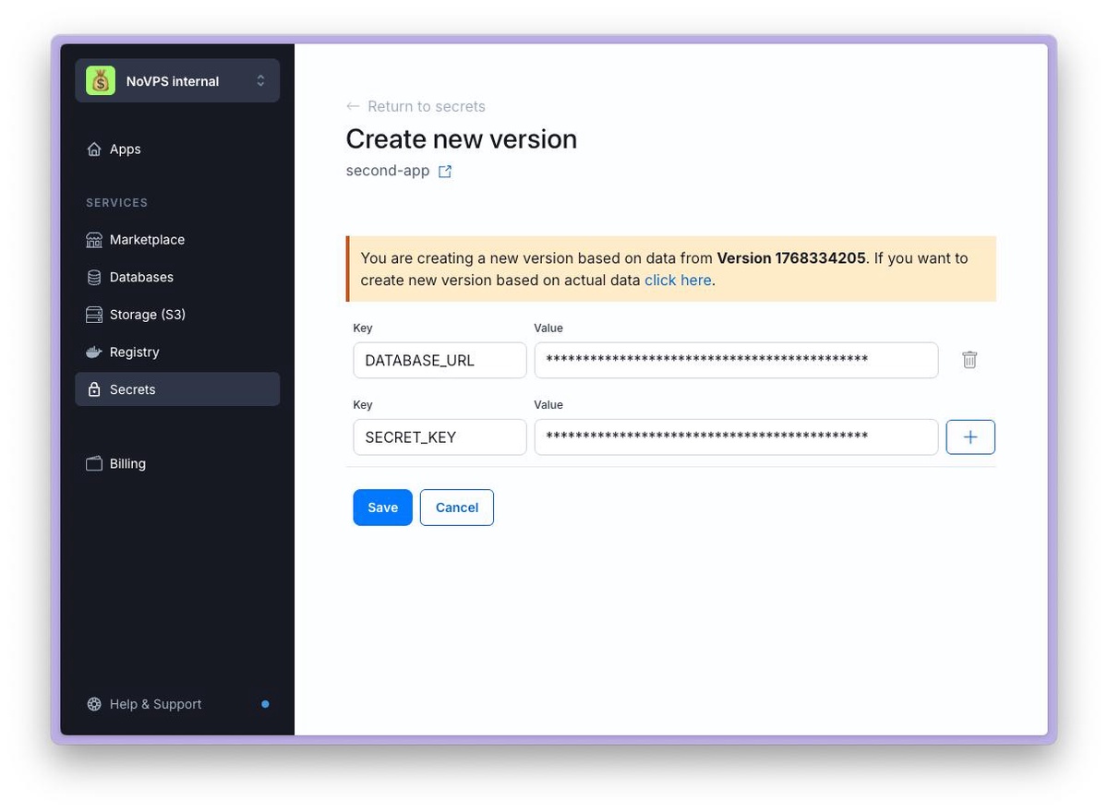This screenshot has width=1108, height=812.
Task: Click the Apps home icon
Action: (94, 149)
